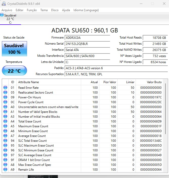
Task: Click the status orb for SLC Maximum Erase Count
Action: click(5, 145)
